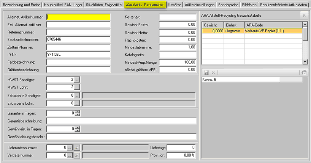Click the delete X icon below ARA table
311x163 pixels.
point(213,72)
